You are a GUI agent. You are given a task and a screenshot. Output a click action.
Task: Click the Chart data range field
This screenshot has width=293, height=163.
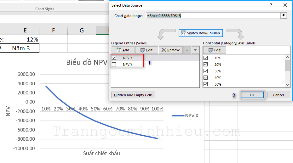coord(213,16)
